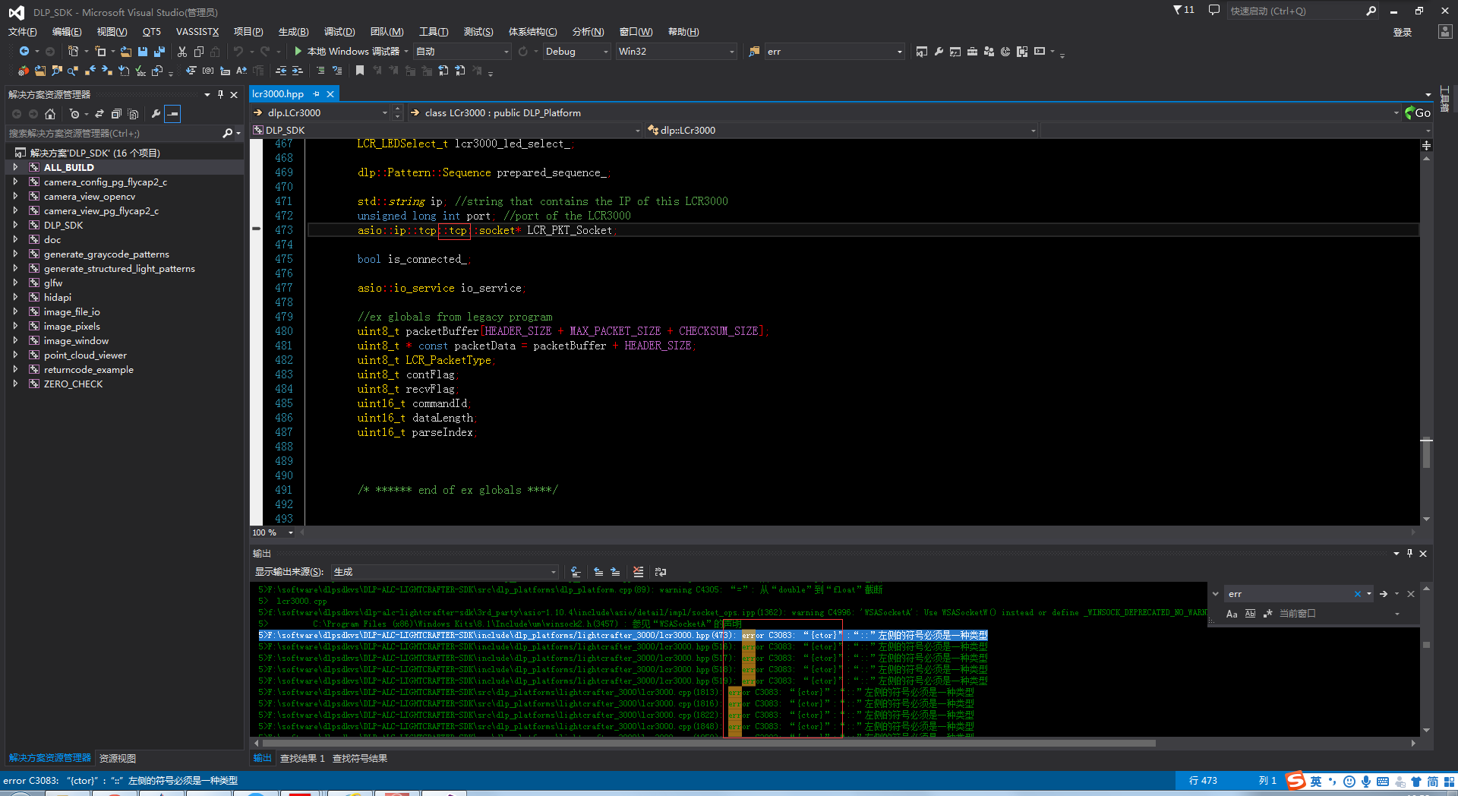Click the 登录 sign-in link
Screen dimensions: 1458x796
(1402, 32)
